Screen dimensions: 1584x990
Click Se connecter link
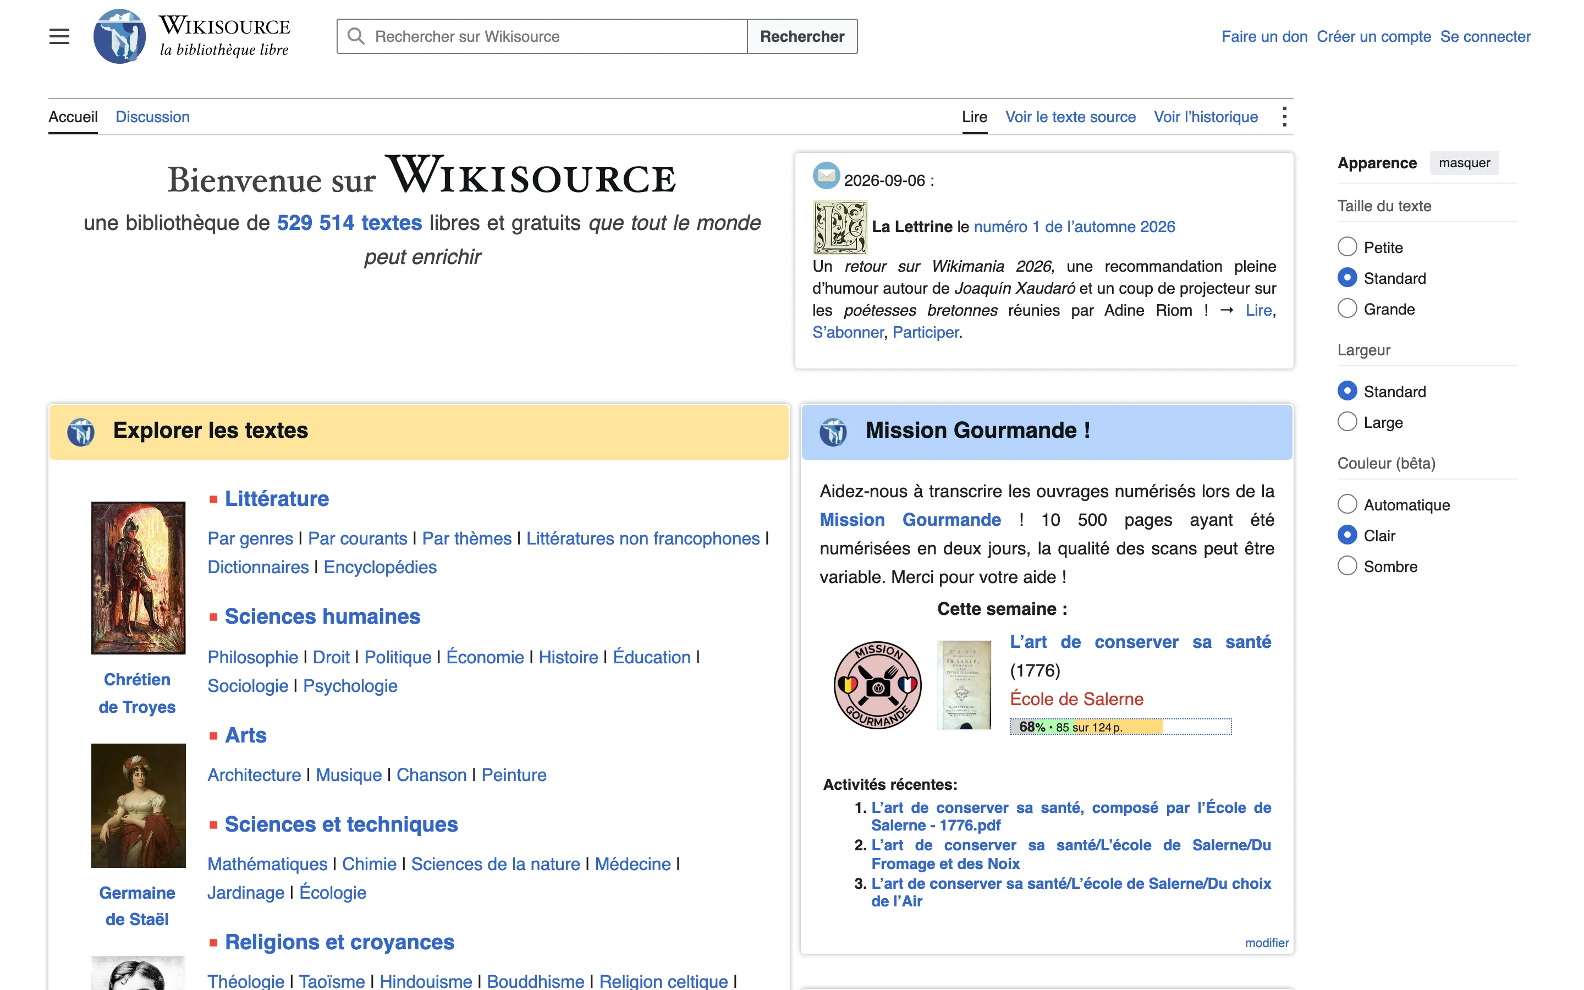pyautogui.click(x=1485, y=36)
